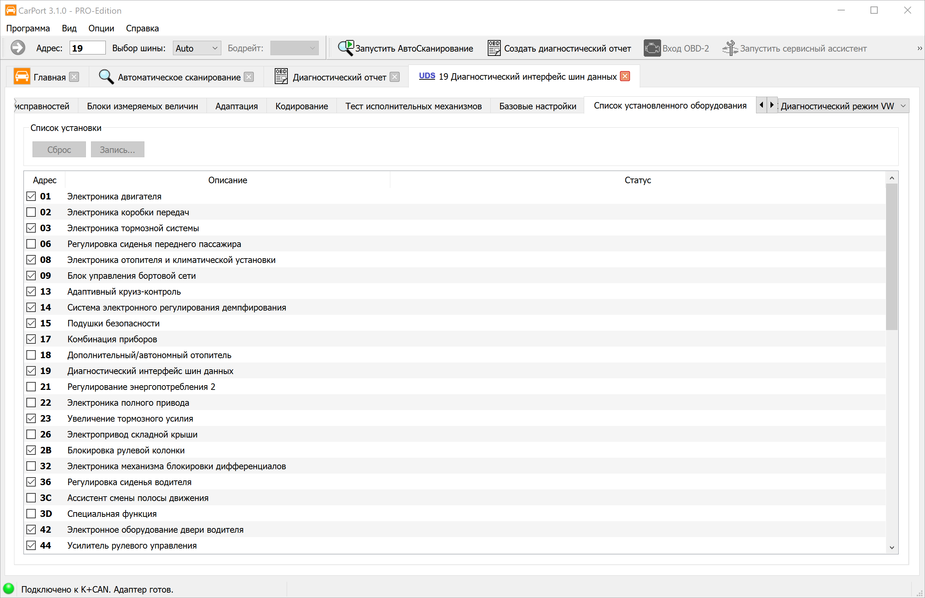Close the Автоматическое сканирование tab with X
This screenshot has height=598, width=925.
pos(249,77)
